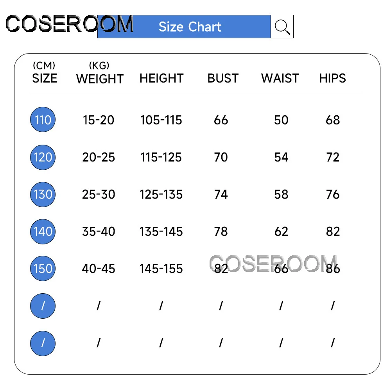Click the magnifying glass search icon
This screenshot has width=391, height=391.
[x=282, y=27]
